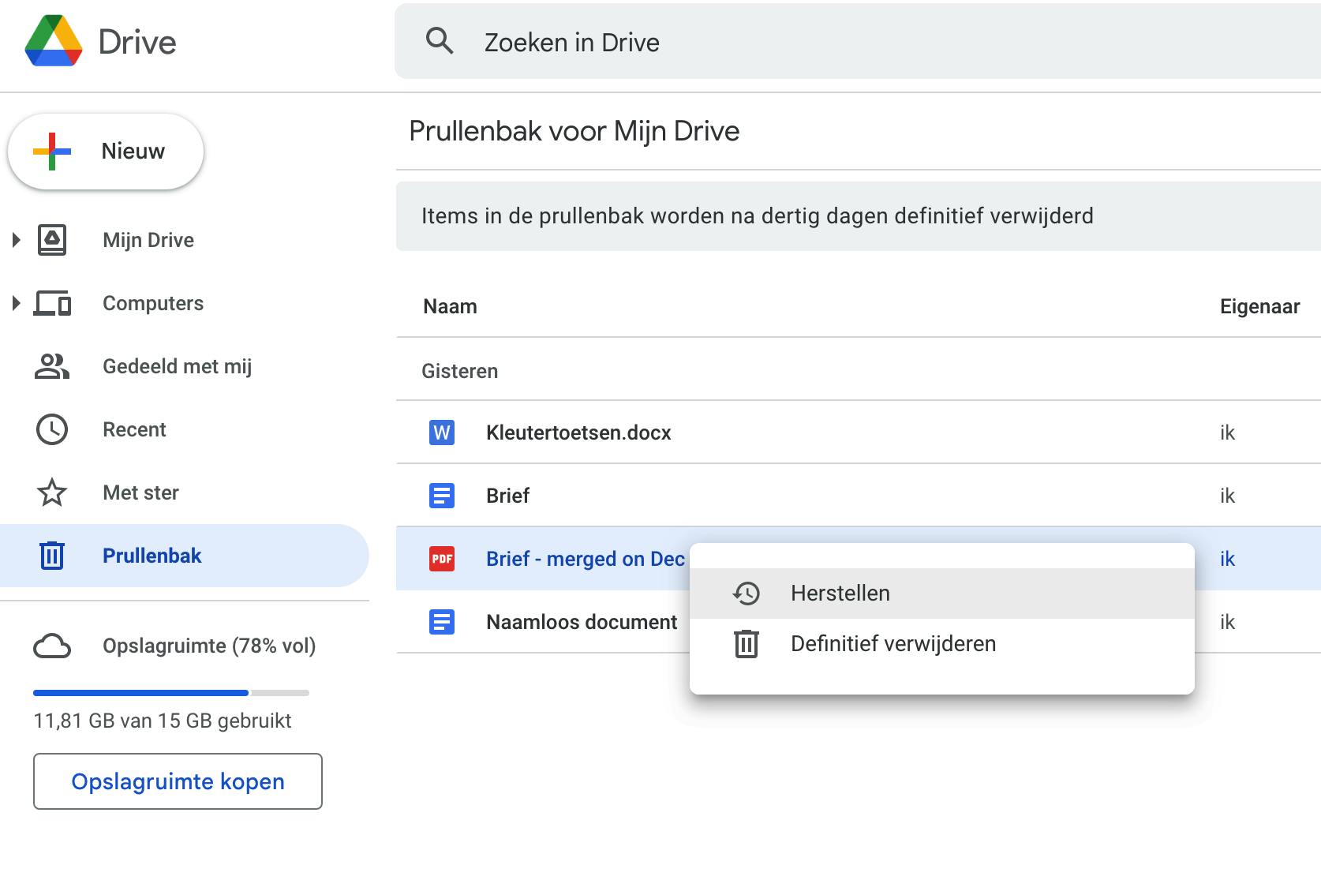
Task: Select Definitief verwijderen in context menu
Action: click(x=893, y=644)
